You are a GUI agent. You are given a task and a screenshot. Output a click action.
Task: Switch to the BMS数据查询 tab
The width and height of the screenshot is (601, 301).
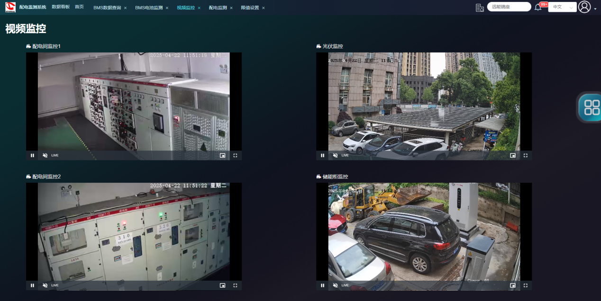[107, 8]
